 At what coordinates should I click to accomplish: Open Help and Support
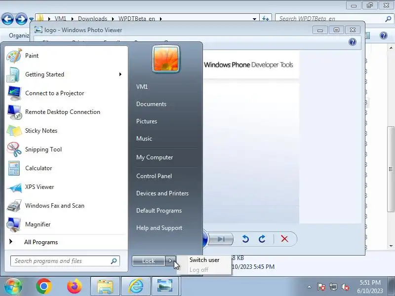159,228
